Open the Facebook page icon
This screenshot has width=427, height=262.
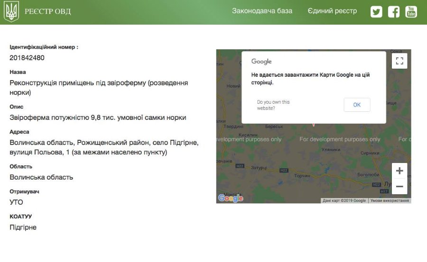tap(394, 12)
